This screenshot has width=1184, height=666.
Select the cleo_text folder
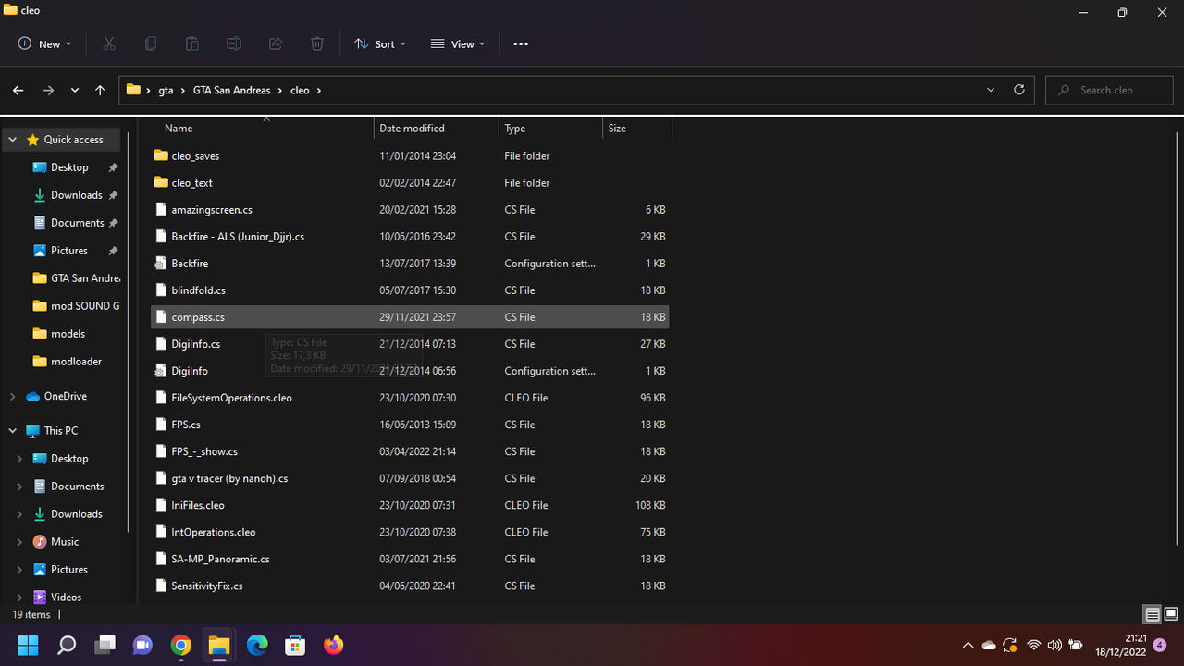(x=410, y=183)
